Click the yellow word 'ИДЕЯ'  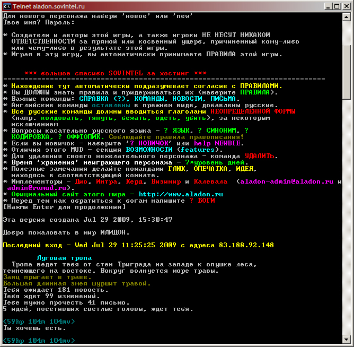[x=244, y=169]
